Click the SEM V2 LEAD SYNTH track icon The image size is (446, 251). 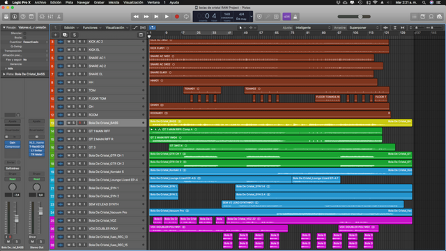pyautogui.click(x=61, y=204)
